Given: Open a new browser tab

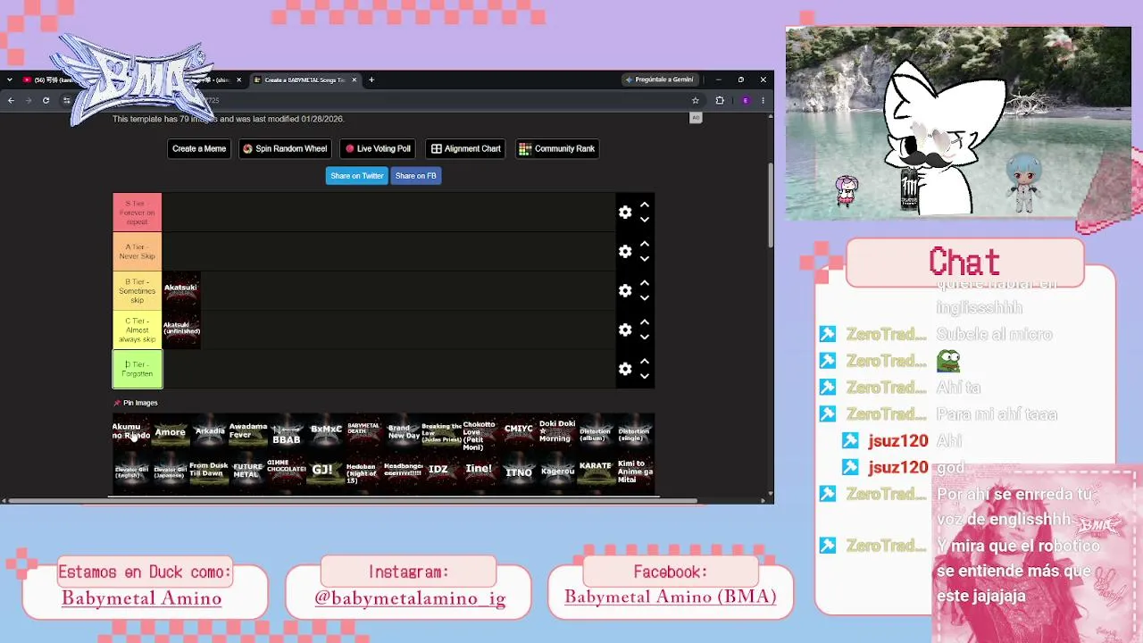Looking at the screenshot, I should tap(371, 80).
